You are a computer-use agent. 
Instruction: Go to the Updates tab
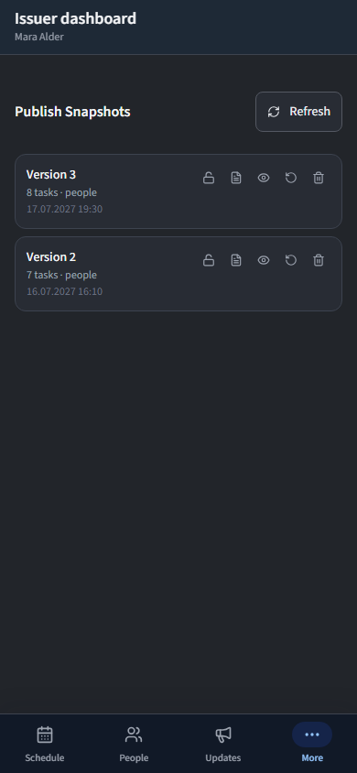click(223, 744)
